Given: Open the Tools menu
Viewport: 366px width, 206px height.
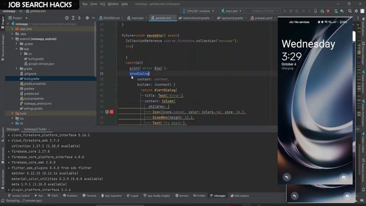Looking at the screenshot, I should [94, 4].
